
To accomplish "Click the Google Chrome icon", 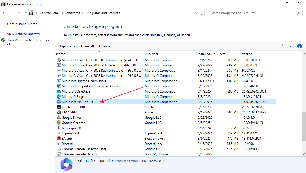I will (59, 123).
